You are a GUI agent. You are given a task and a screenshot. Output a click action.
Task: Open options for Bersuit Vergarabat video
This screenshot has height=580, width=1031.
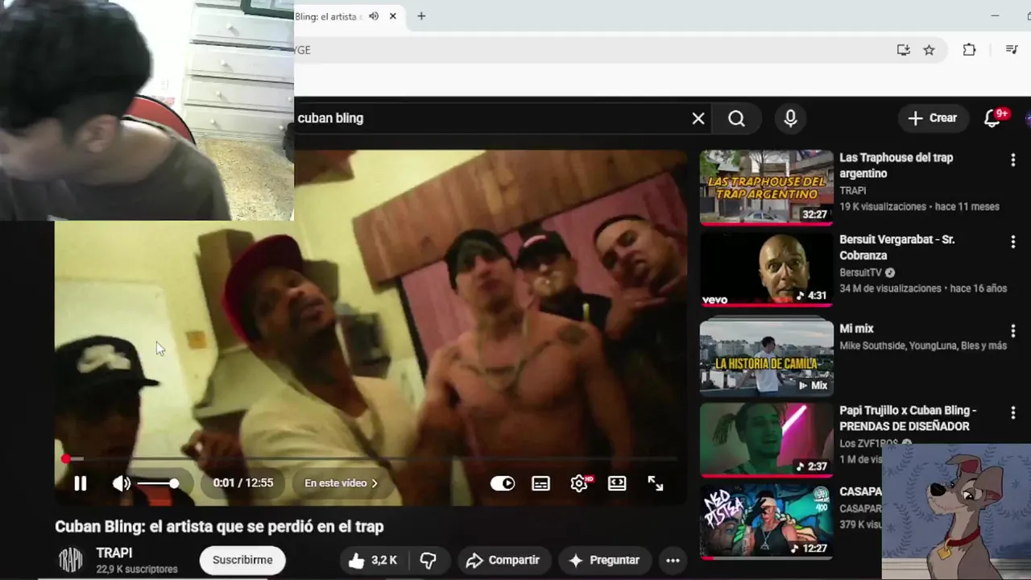tap(1013, 242)
